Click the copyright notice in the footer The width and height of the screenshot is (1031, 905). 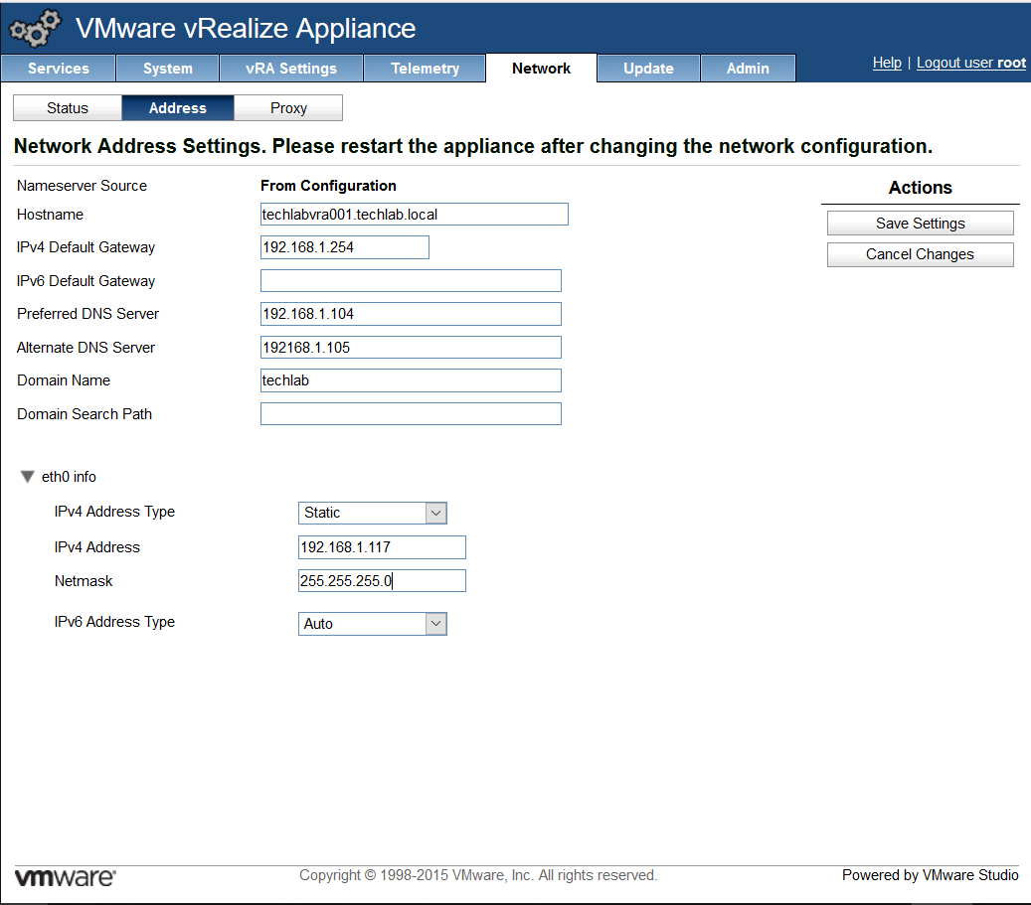(478, 875)
